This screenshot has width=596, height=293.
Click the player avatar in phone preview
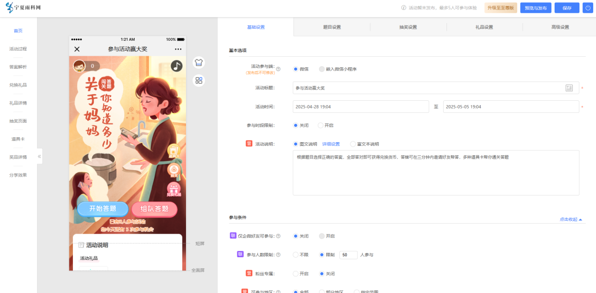click(x=79, y=66)
